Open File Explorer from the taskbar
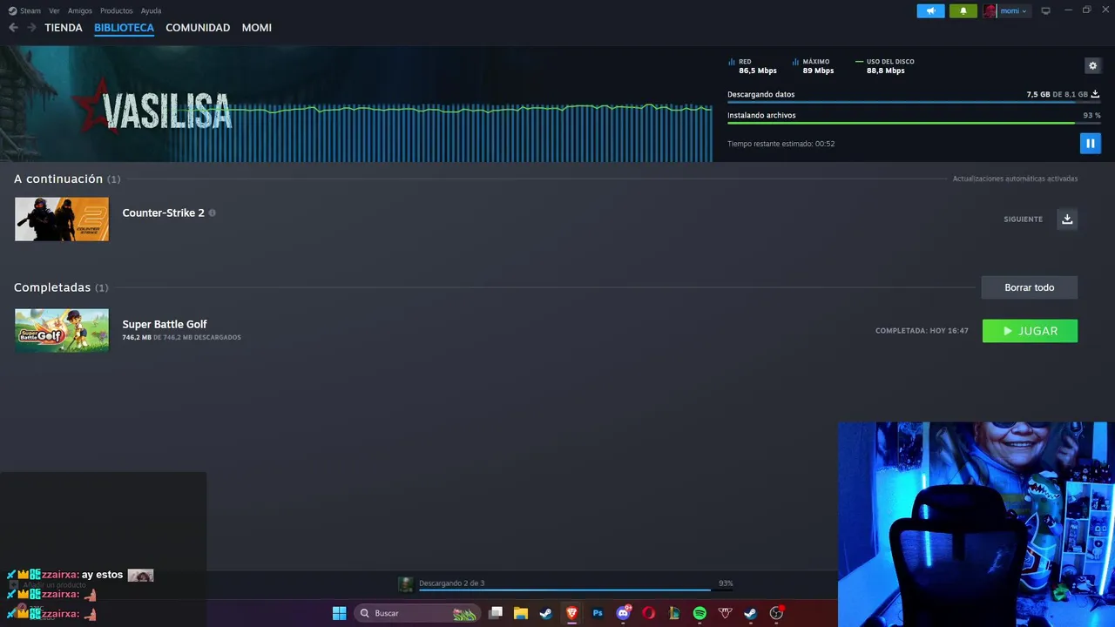This screenshot has width=1115, height=627. 521,613
